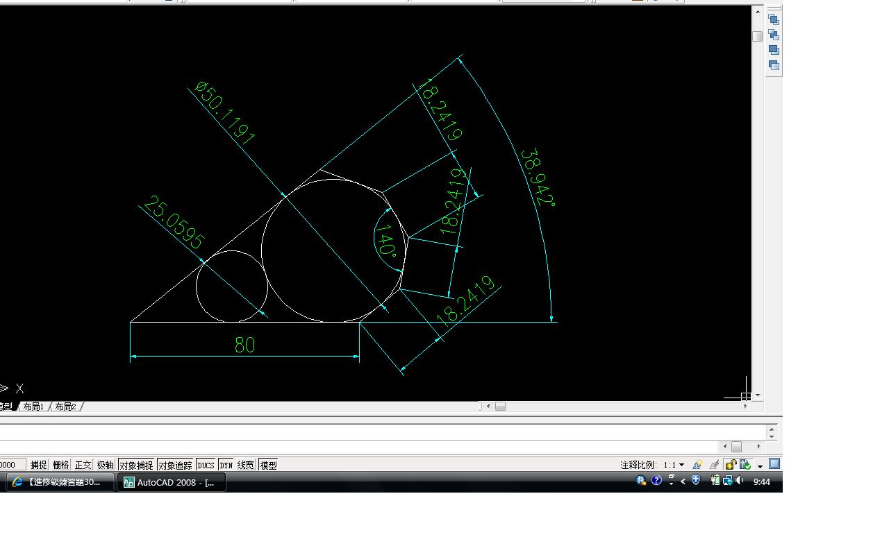Image resolution: width=889 pixels, height=555 pixels.
Task: Open the power battery tray icon
Action: tap(715, 480)
